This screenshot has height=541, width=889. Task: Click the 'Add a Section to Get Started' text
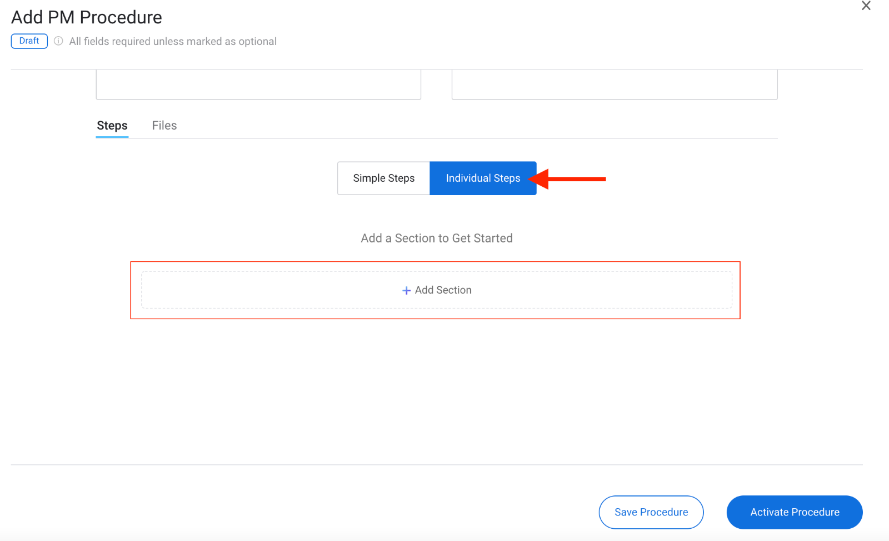[x=437, y=238]
